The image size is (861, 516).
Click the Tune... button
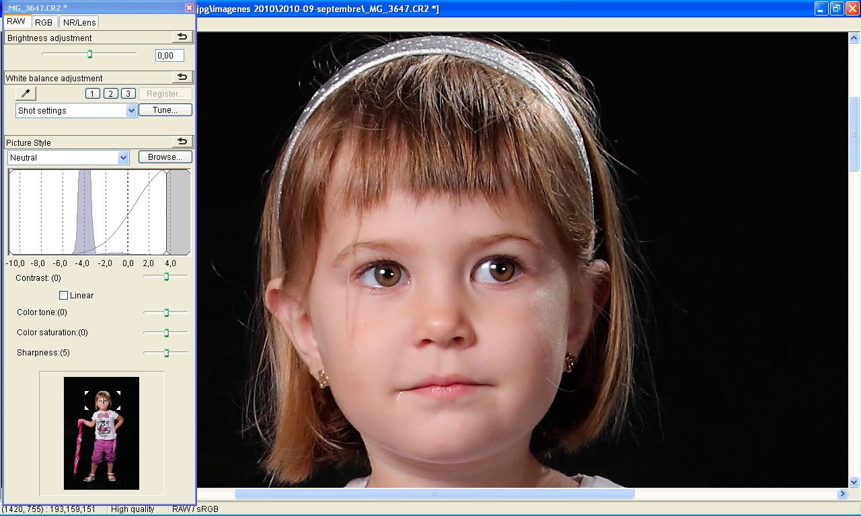pos(165,110)
